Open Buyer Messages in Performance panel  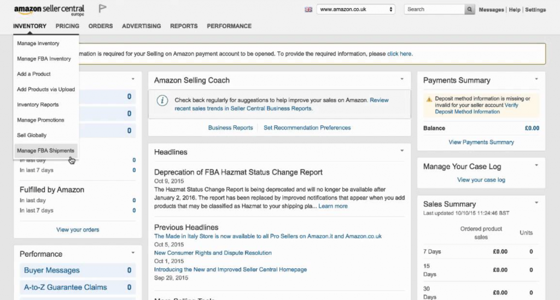tap(78, 270)
